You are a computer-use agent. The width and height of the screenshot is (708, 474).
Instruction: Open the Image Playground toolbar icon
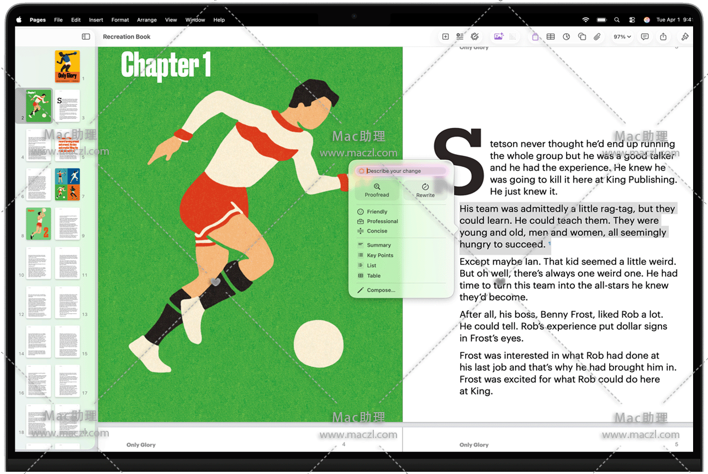[499, 36]
